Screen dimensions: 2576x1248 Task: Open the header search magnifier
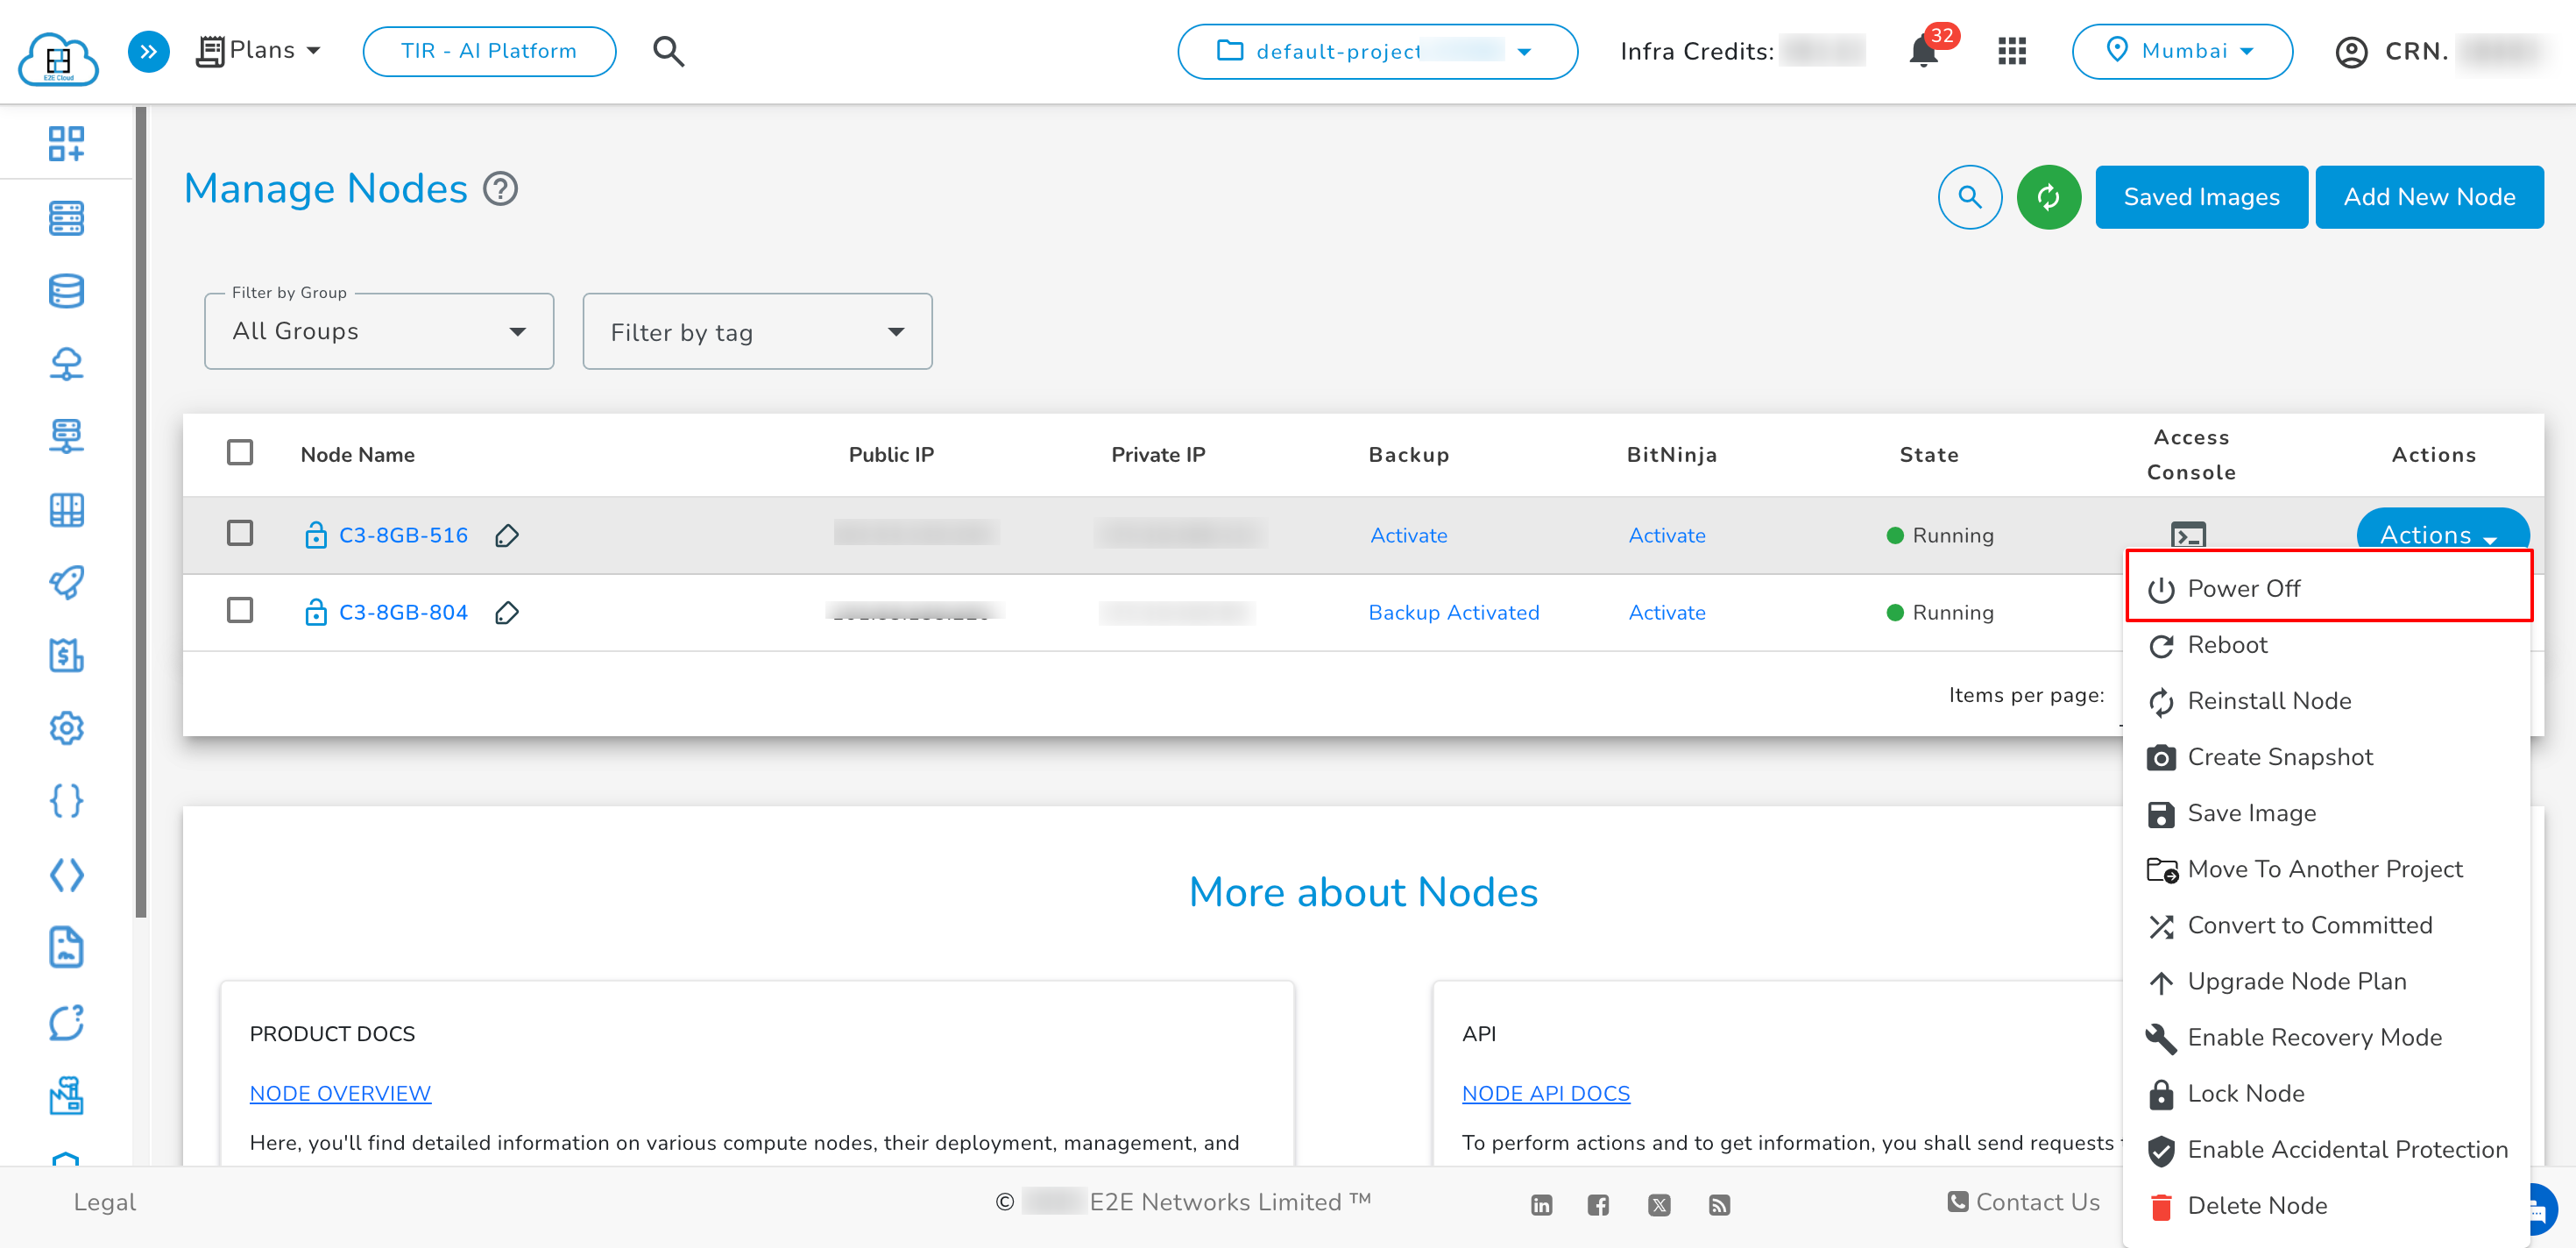point(668,51)
